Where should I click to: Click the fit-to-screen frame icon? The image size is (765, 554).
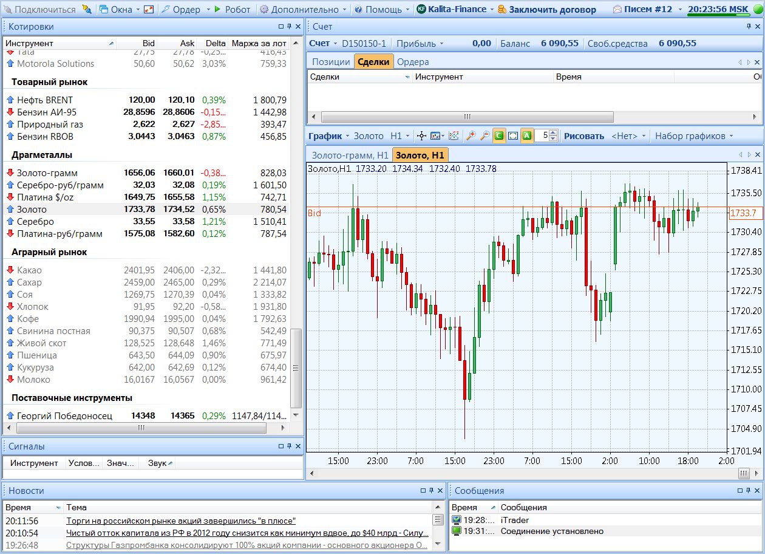[x=513, y=136]
